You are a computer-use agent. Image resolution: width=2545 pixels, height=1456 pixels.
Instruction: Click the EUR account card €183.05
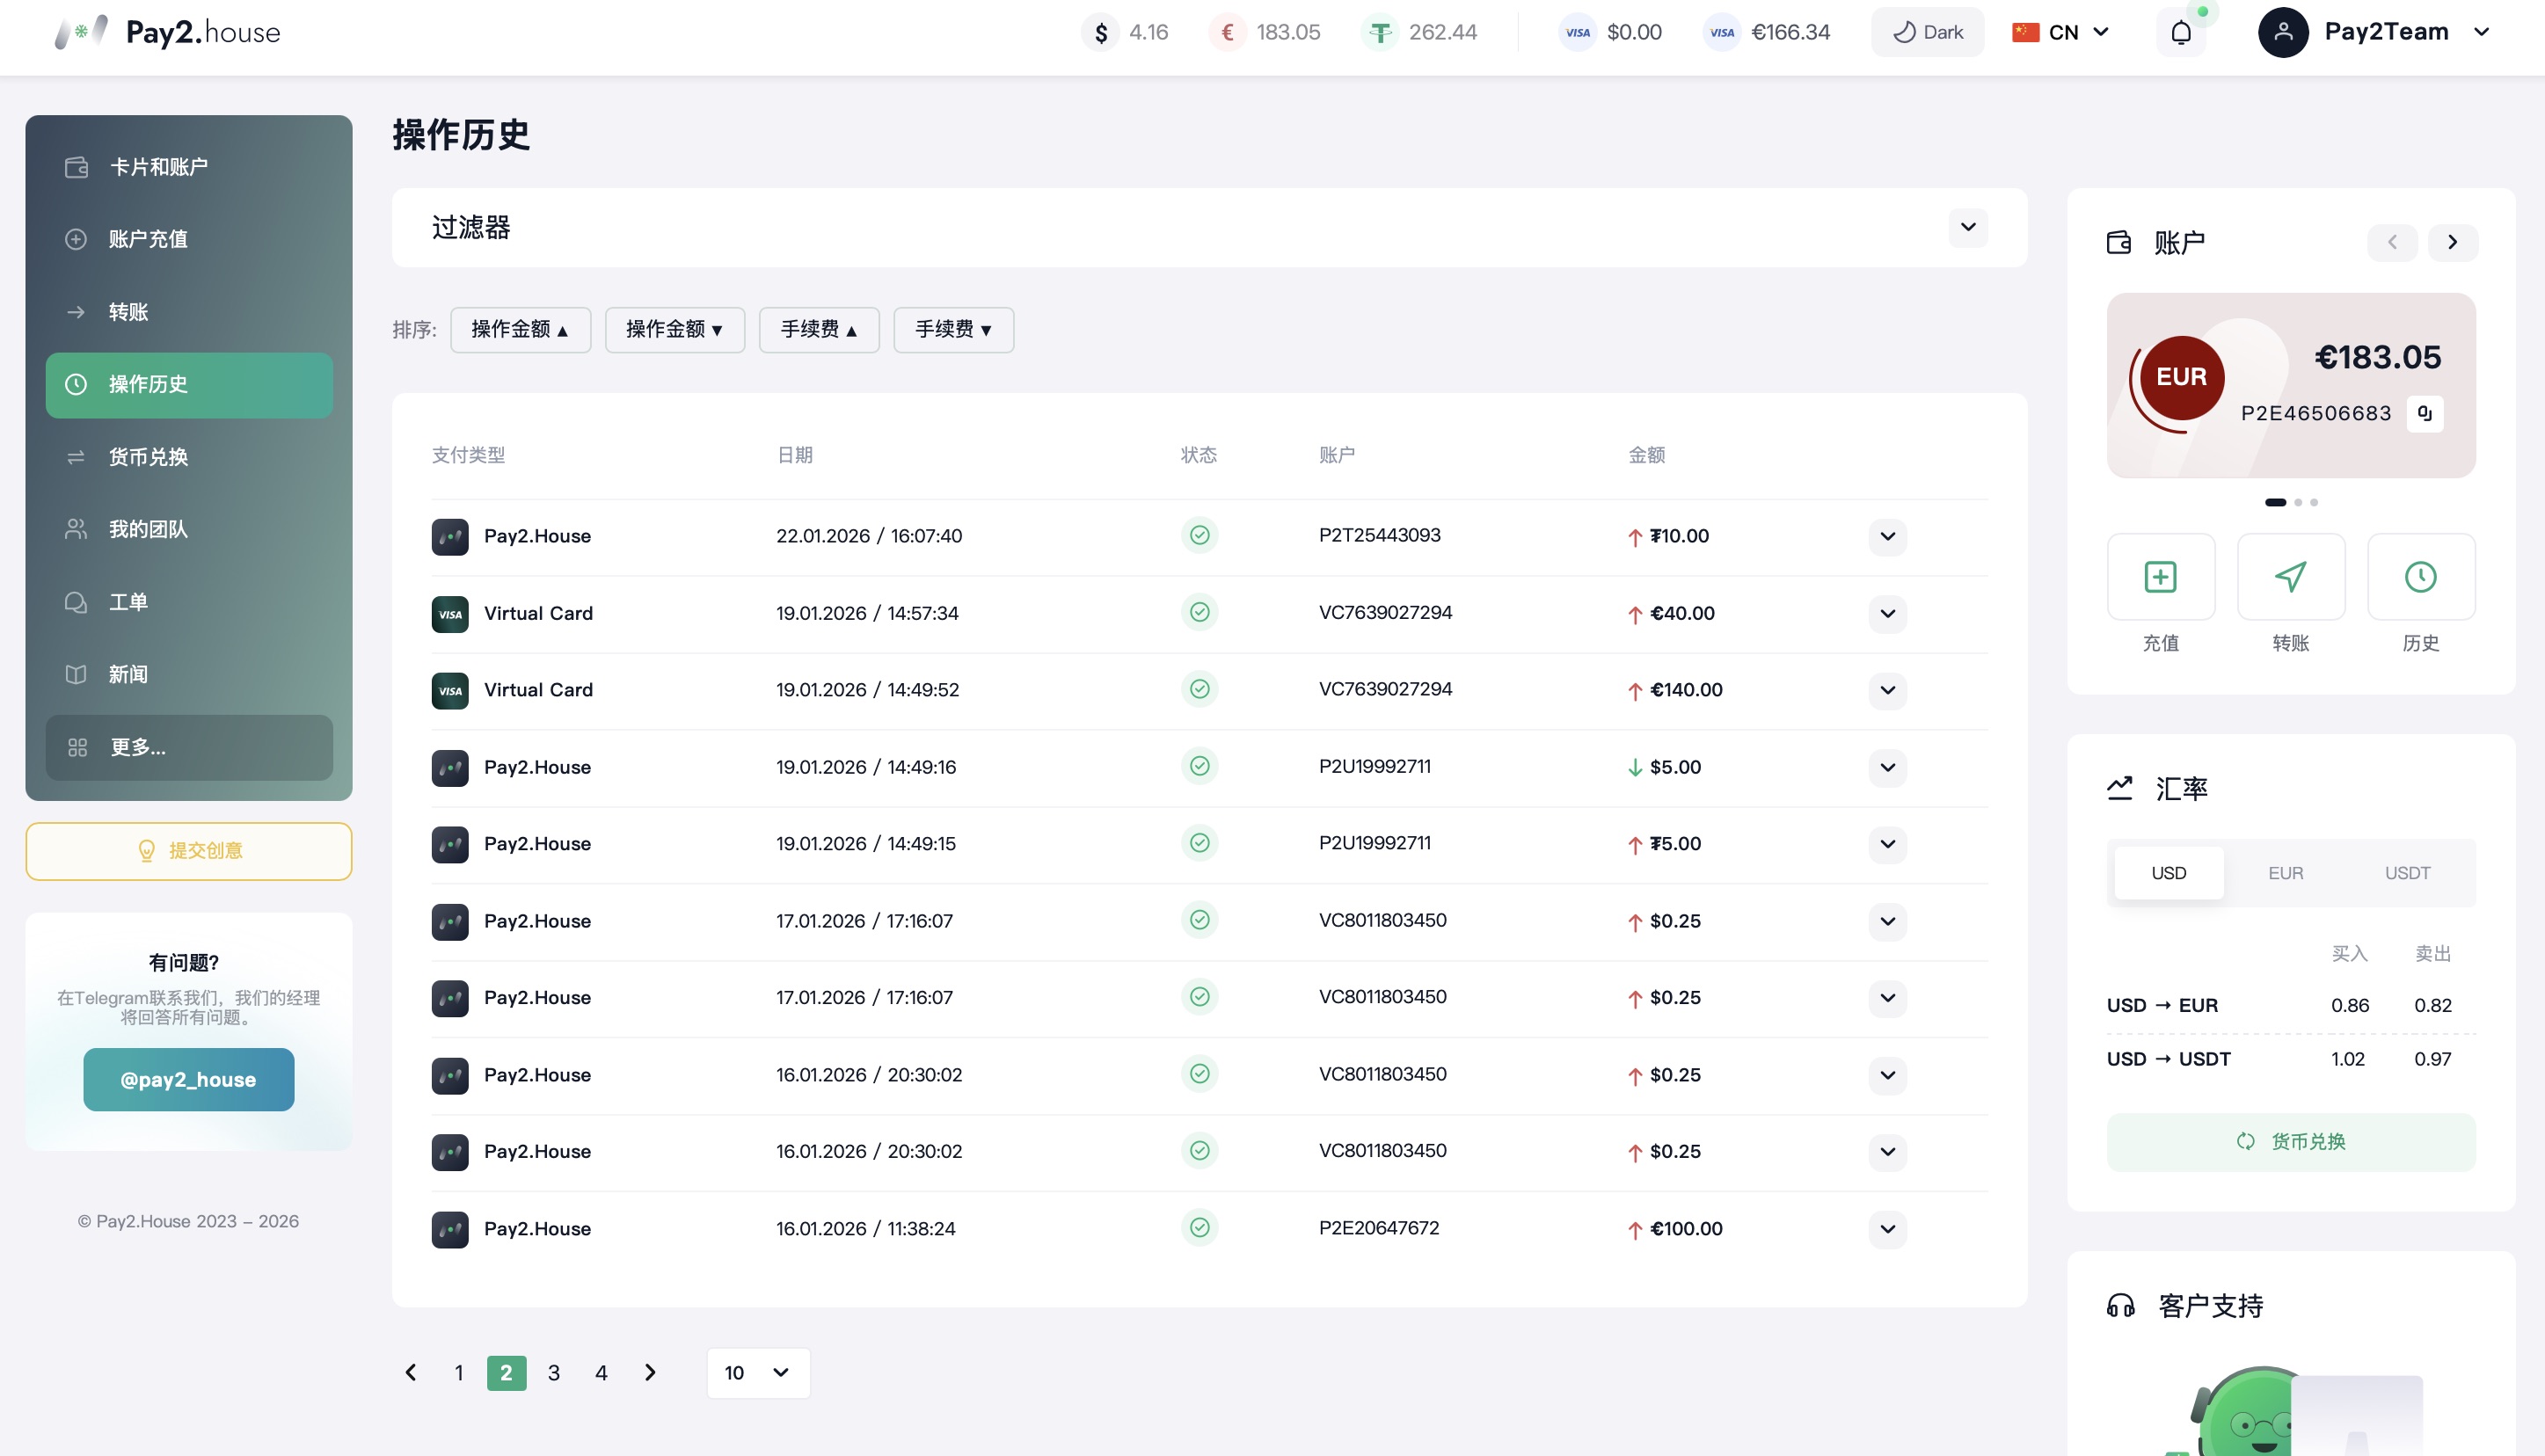pyautogui.click(x=2290, y=385)
